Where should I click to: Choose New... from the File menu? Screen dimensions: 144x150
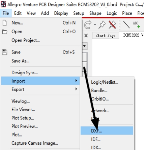click(41, 23)
